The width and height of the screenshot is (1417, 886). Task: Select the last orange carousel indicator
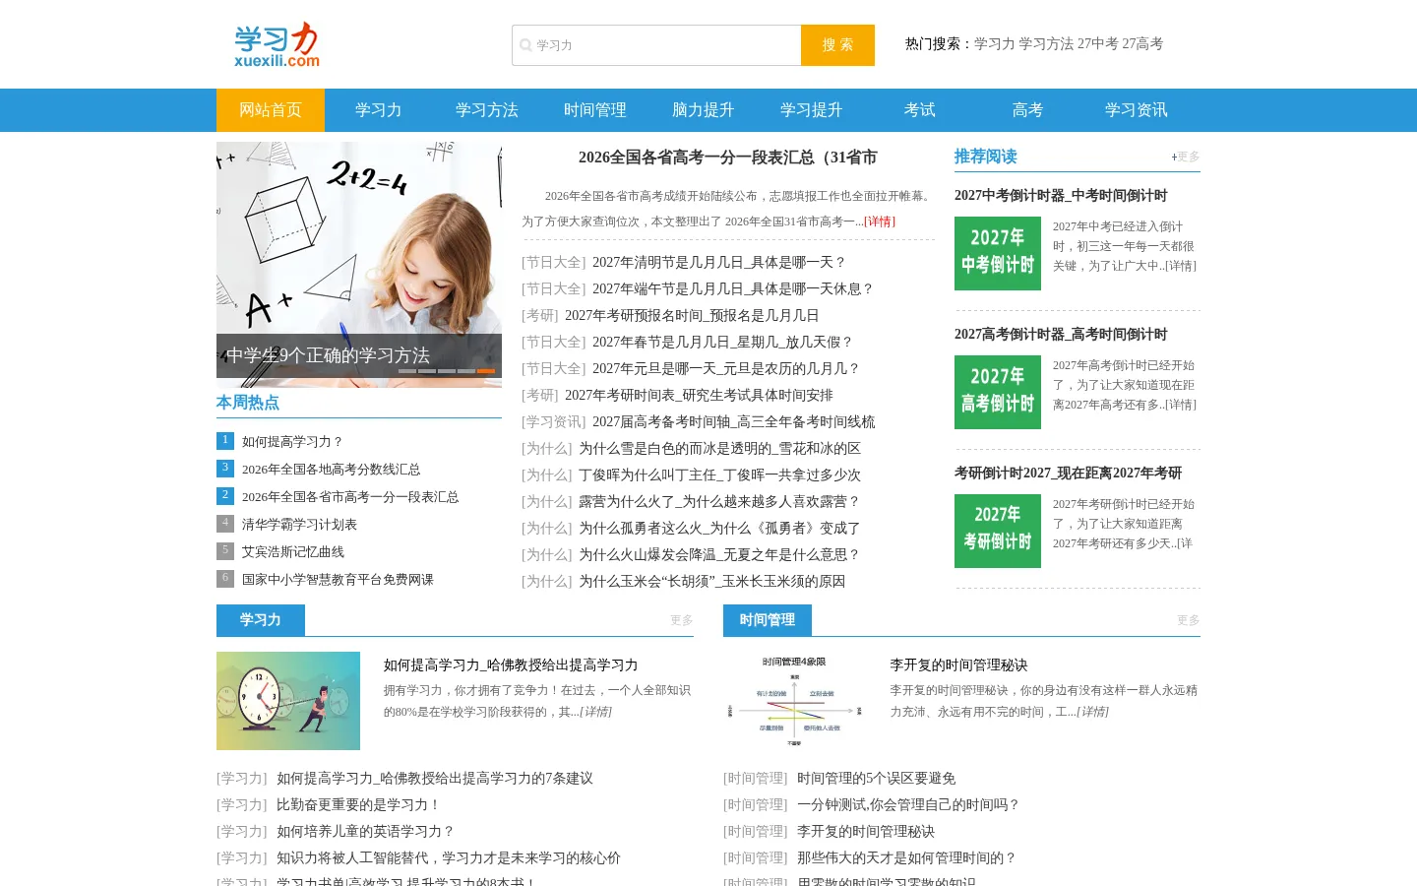coord(486,371)
